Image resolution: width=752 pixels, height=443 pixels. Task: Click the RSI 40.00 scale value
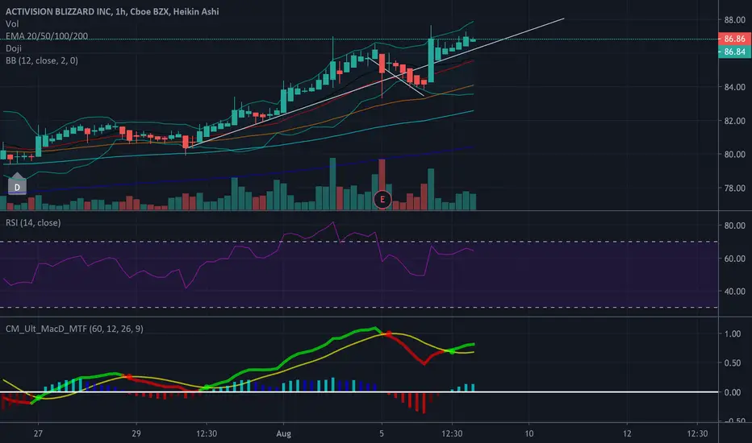[x=735, y=292]
